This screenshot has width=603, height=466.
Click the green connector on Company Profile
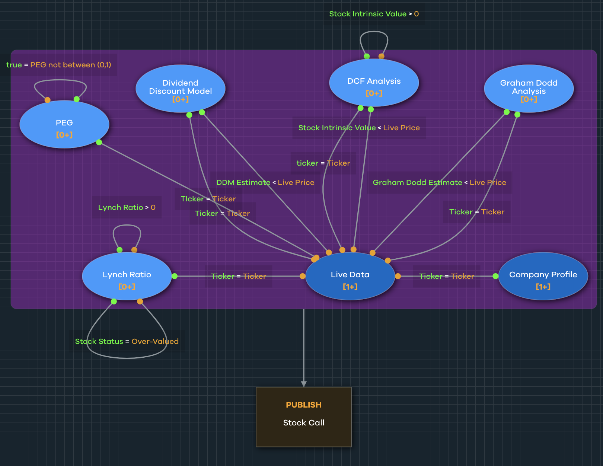coord(495,276)
